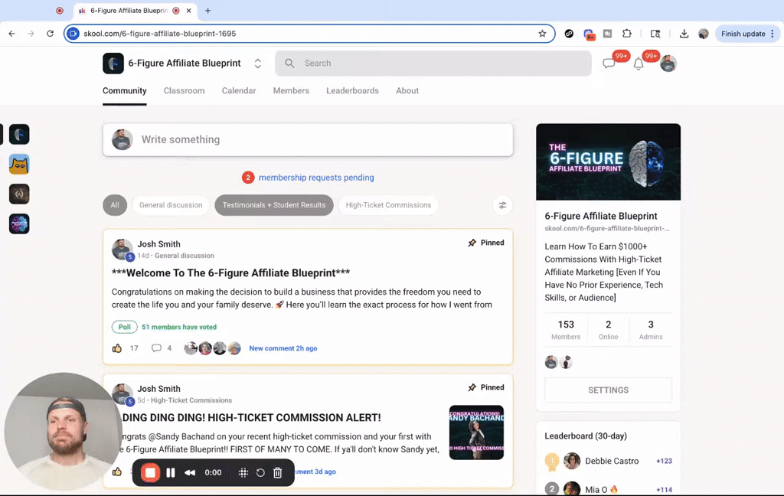This screenshot has width=784, height=496.
Task: Open a new browser tab
Action: (x=208, y=11)
